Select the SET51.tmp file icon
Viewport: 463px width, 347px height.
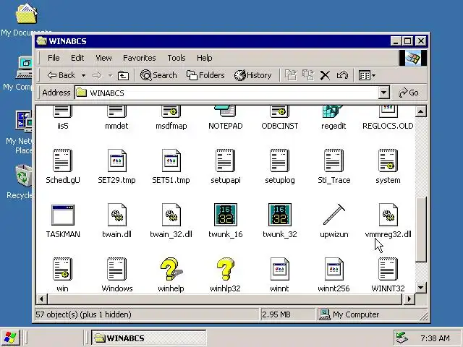pyautogui.click(x=171, y=160)
